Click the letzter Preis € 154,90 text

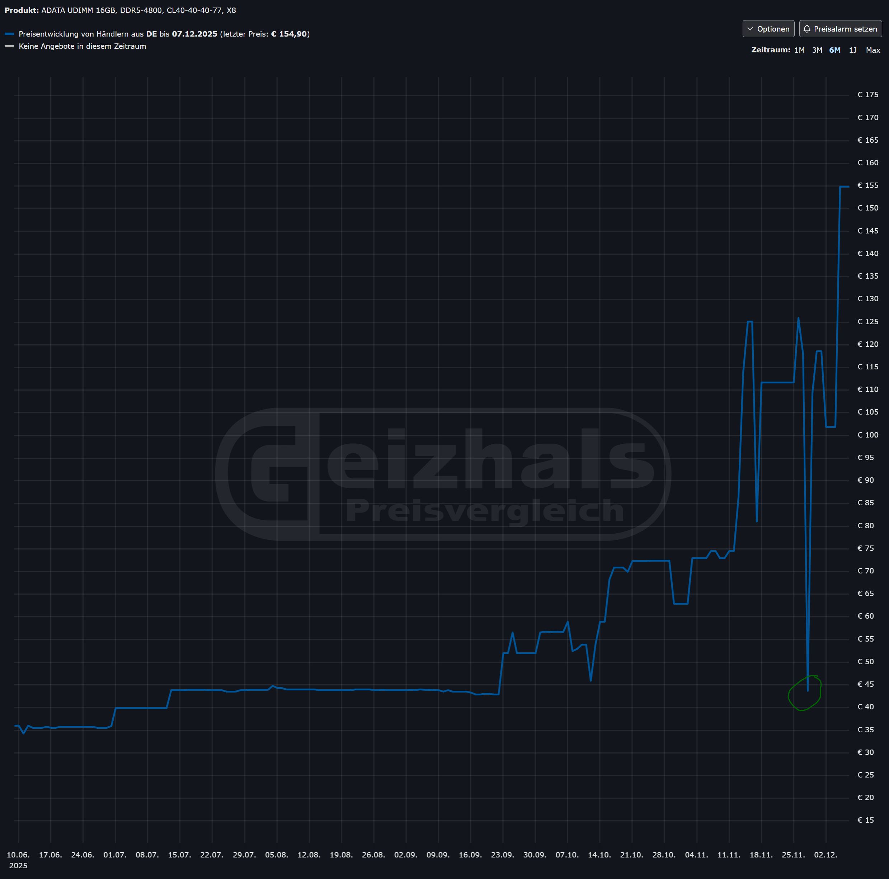click(x=265, y=34)
